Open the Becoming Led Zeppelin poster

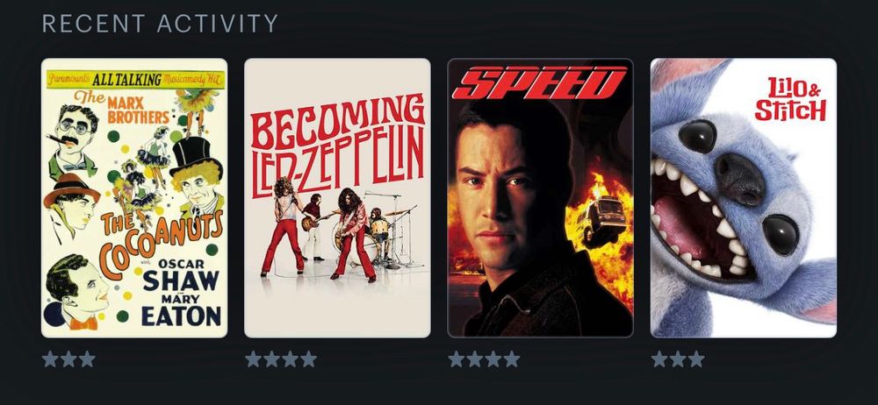pos(337,198)
